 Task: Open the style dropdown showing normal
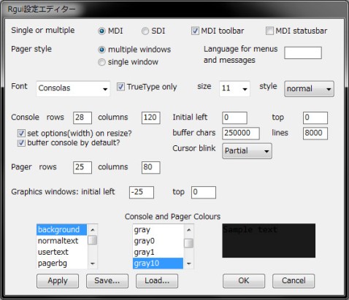309,89
